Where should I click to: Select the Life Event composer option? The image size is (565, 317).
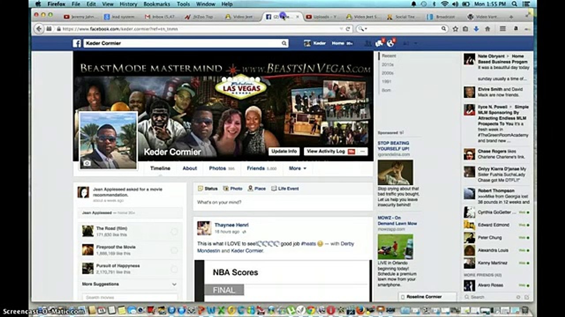(285, 188)
